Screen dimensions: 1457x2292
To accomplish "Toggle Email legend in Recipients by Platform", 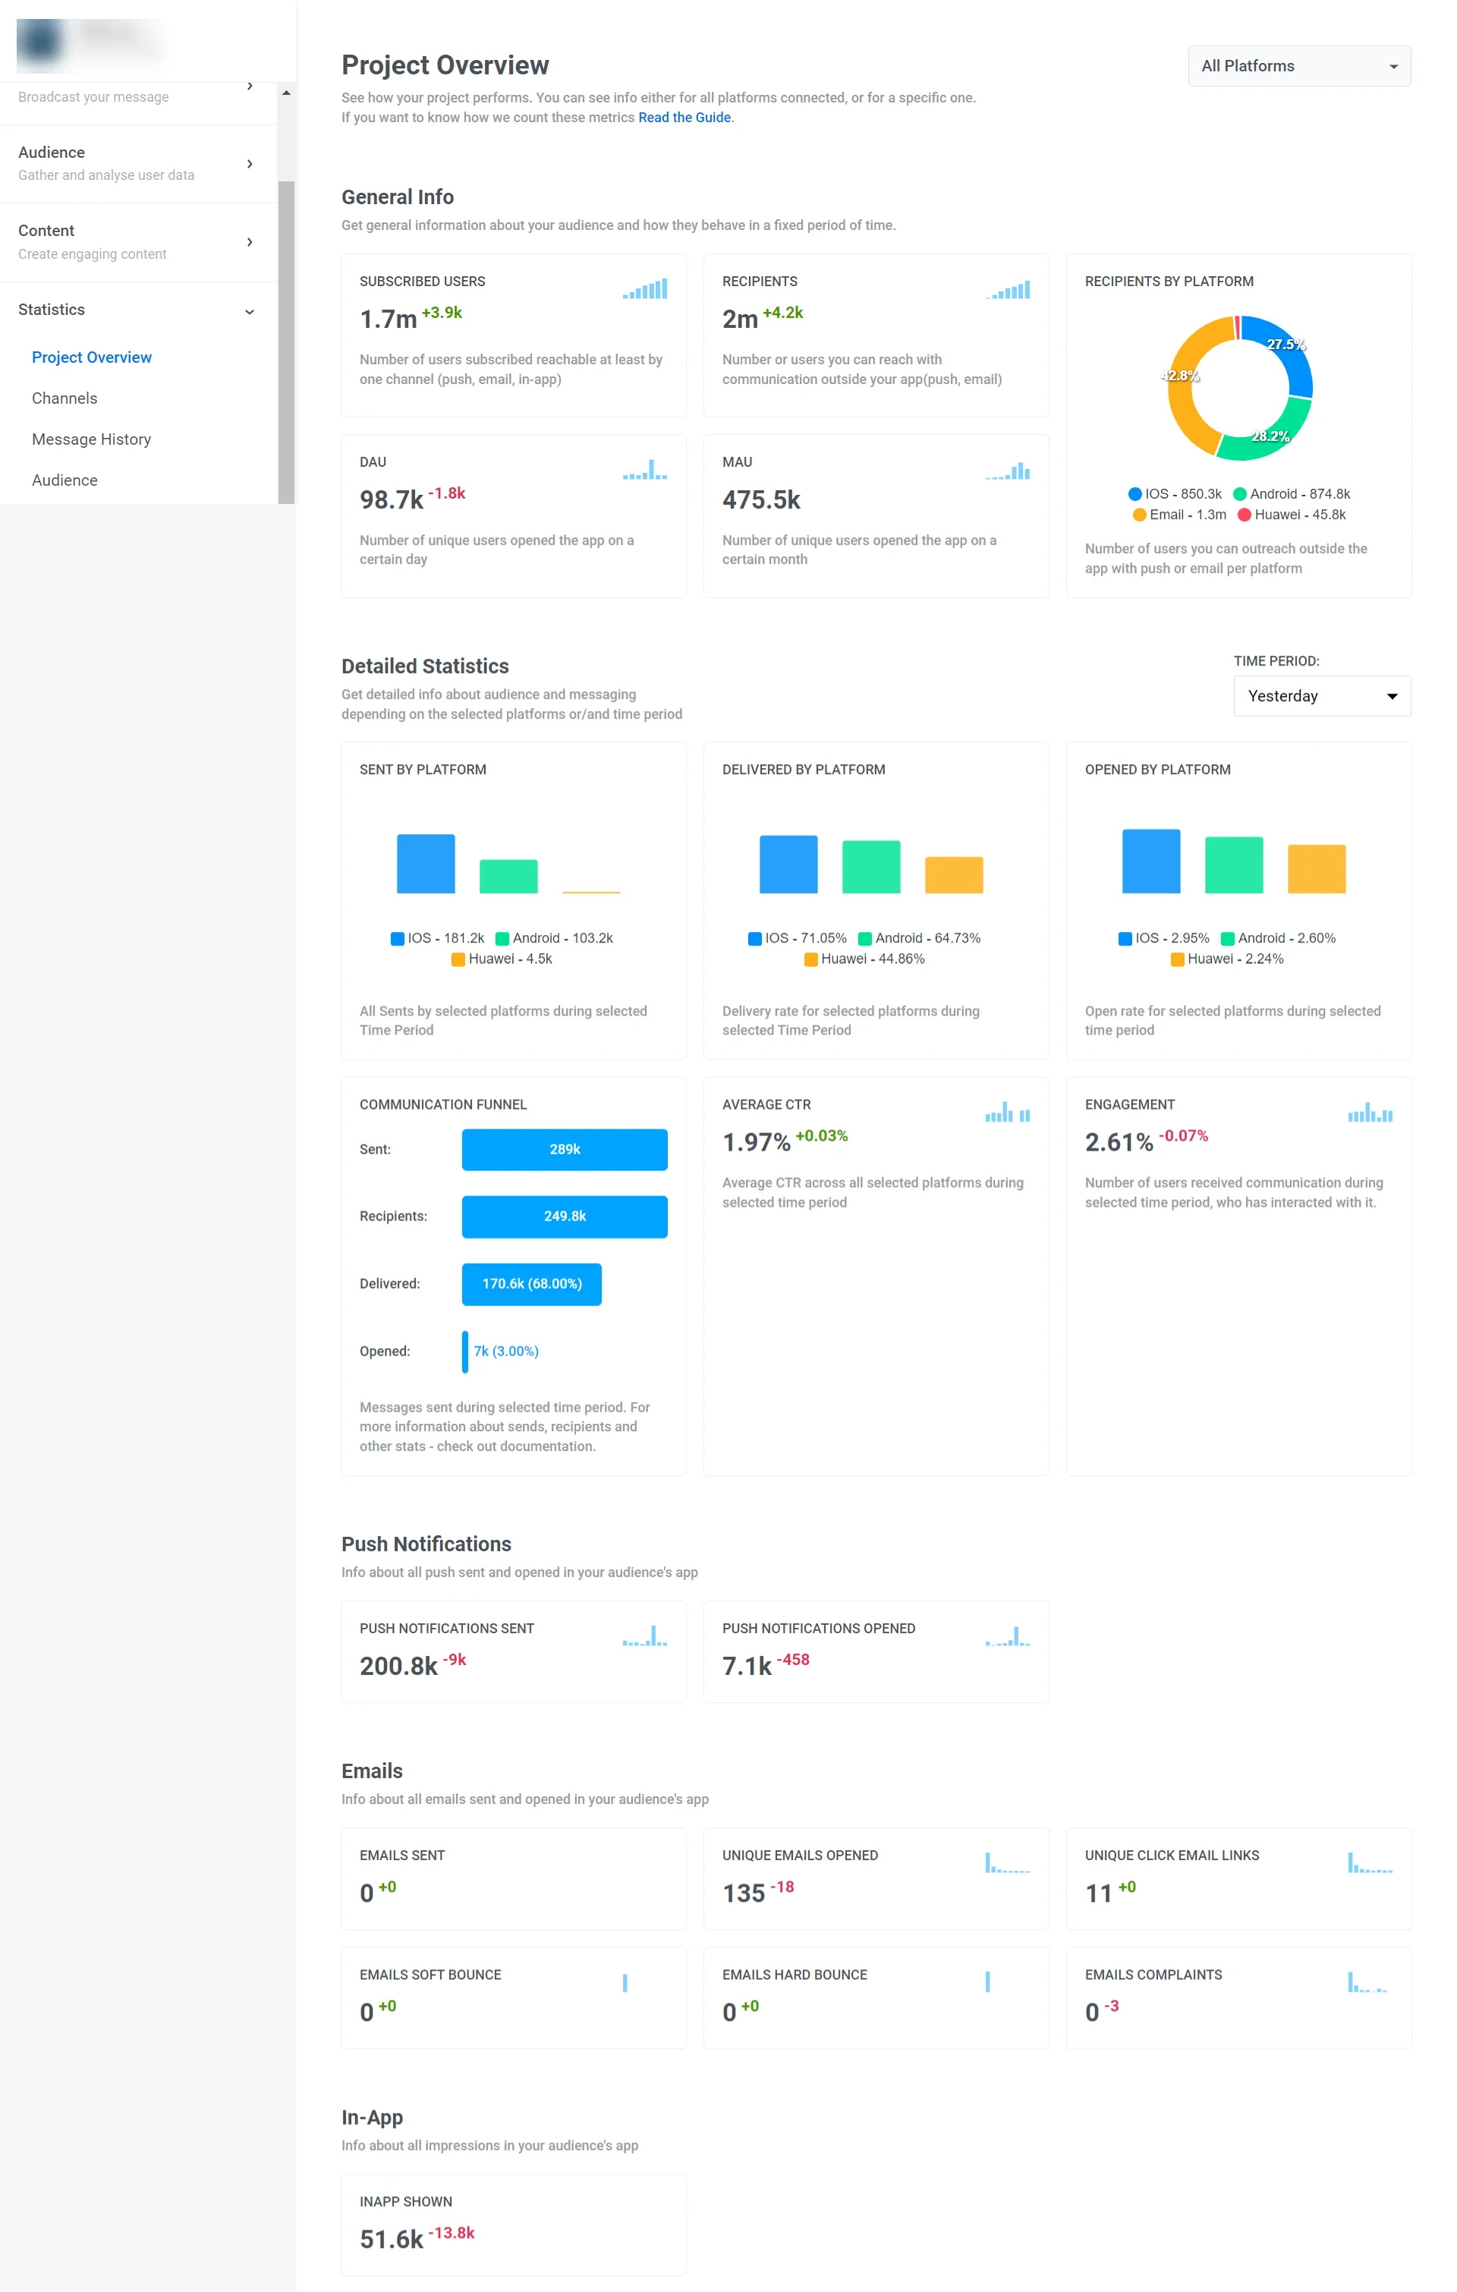I will click(1179, 515).
